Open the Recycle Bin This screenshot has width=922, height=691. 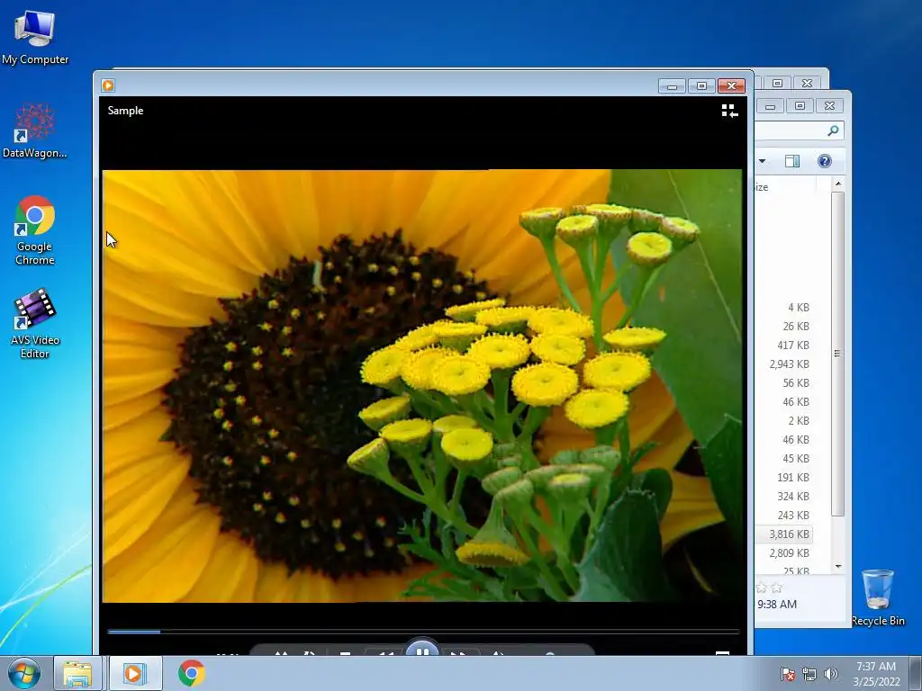pyautogui.click(x=878, y=597)
